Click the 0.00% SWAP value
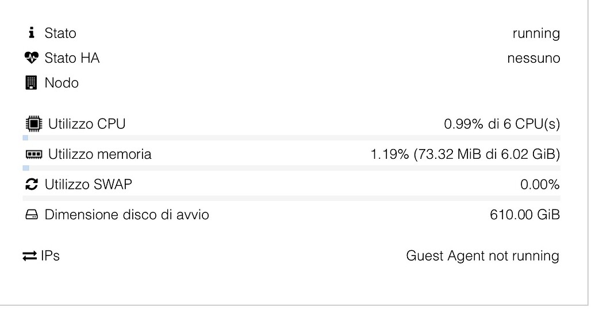The image size is (595, 309). coord(539,185)
